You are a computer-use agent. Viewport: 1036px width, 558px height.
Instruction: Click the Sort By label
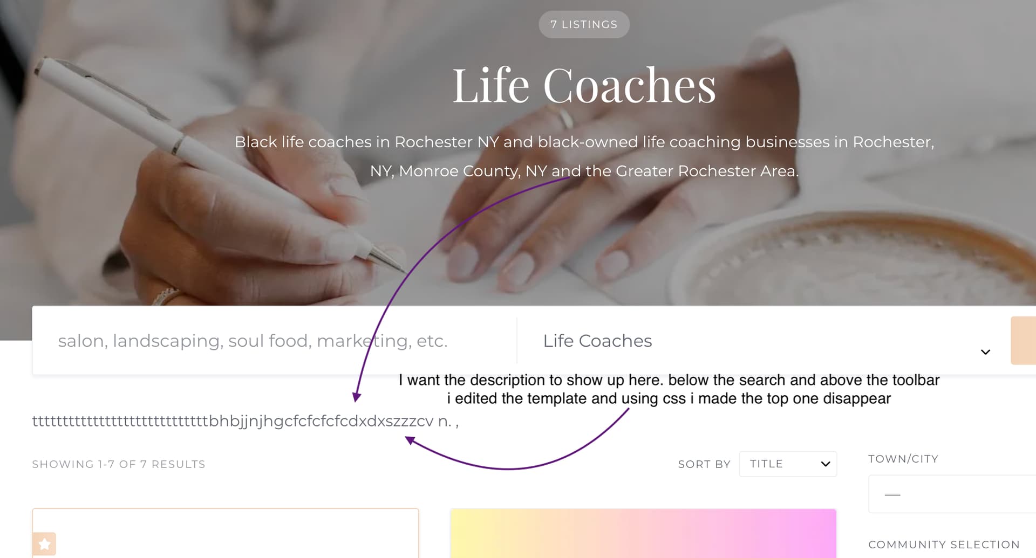pyautogui.click(x=704, y=464)
